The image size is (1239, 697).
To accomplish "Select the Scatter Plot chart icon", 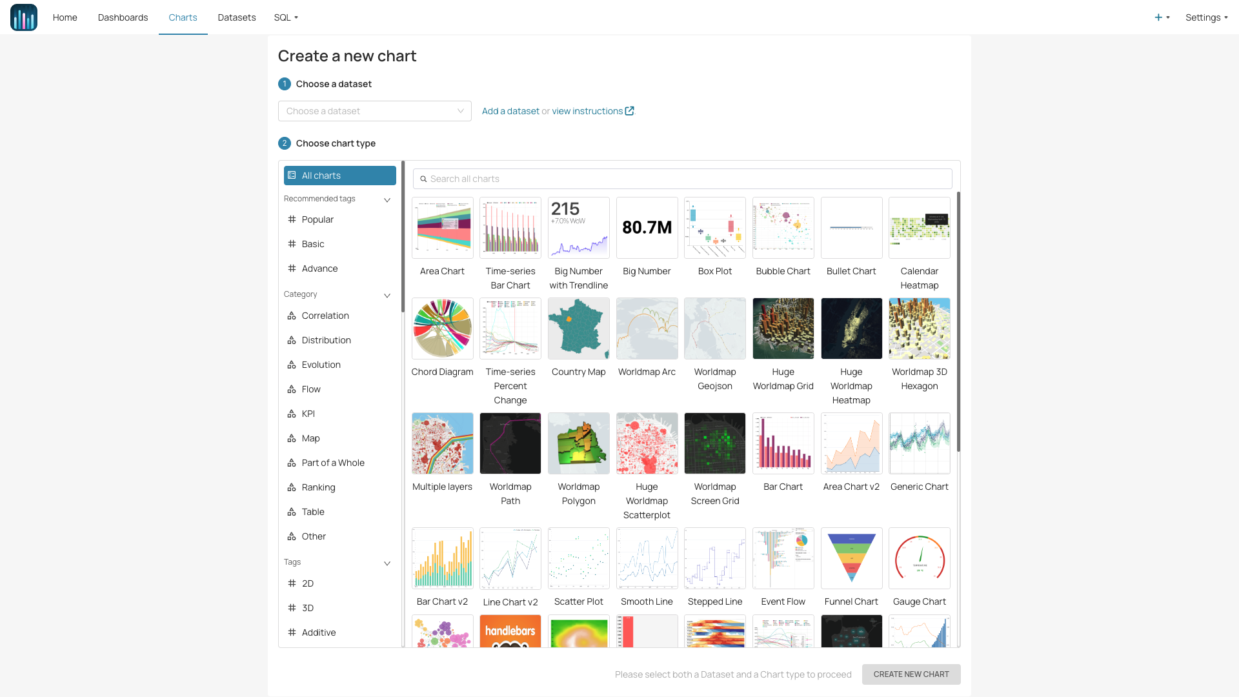I will (579, 558).
